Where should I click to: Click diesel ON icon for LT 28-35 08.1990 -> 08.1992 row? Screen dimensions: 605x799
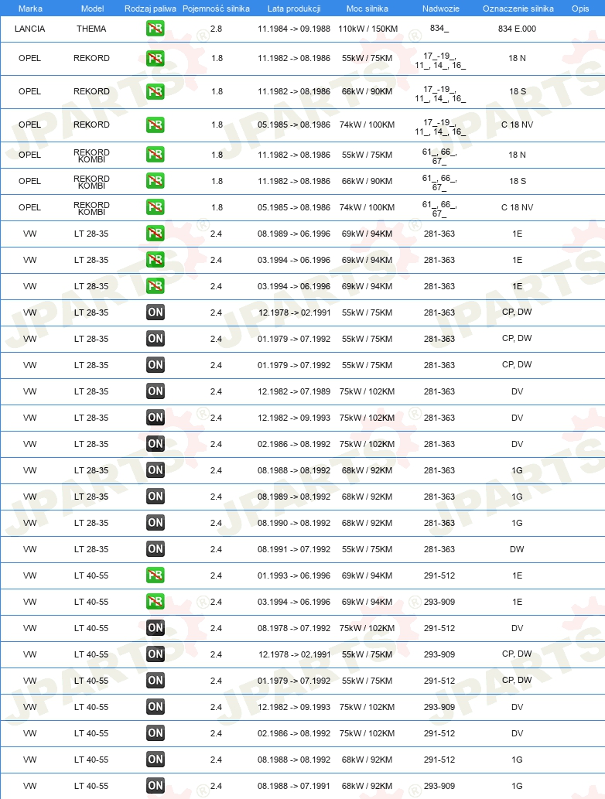pos(156,523)
